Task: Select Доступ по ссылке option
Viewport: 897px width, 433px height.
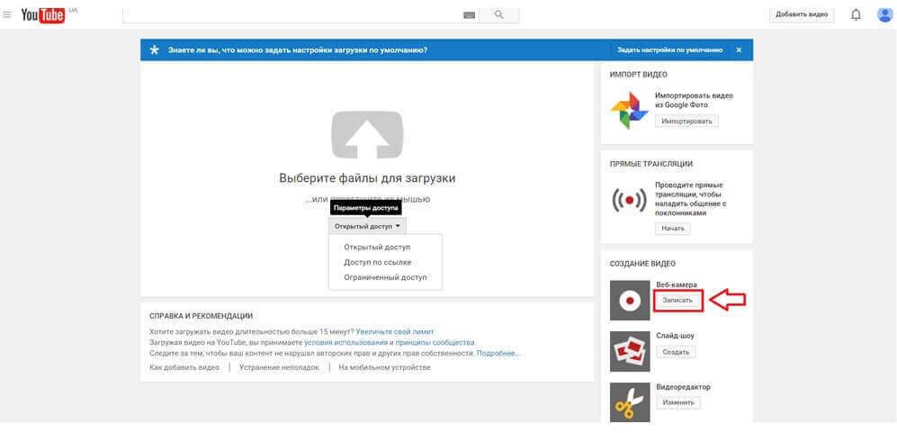Action: coord(377,262)
